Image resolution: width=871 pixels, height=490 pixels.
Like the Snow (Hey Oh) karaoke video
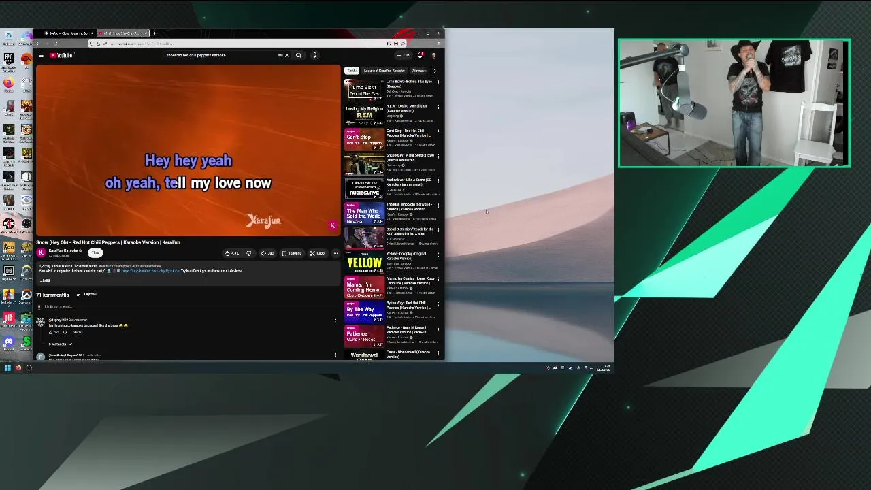click(x=232, y=253)
